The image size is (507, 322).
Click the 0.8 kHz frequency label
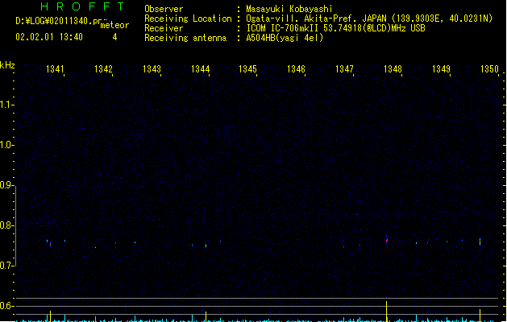coord(6,225)
